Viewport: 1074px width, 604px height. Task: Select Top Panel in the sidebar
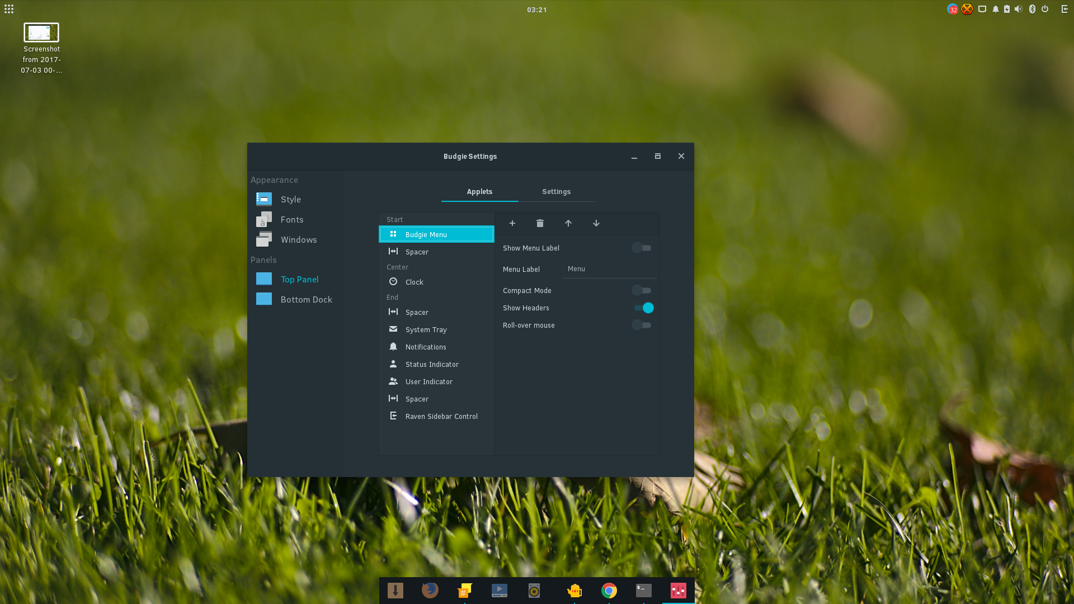tap(295, 280)
